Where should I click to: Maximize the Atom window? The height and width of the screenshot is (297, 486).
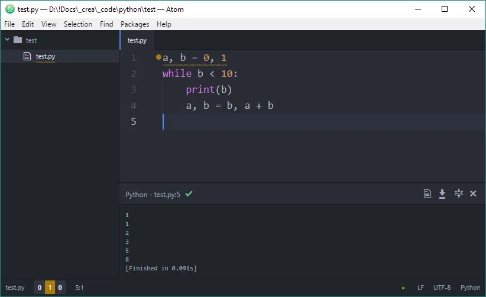[445, 9]
